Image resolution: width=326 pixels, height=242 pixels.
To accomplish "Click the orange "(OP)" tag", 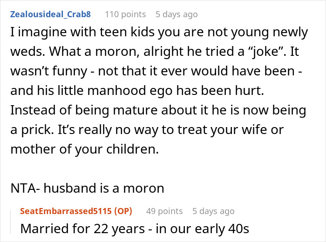I will [123, 211].
